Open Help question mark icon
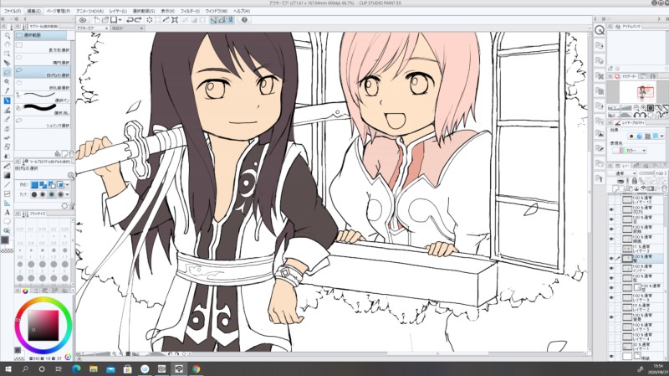The image size is (669, 376). [x=244, y=20]
